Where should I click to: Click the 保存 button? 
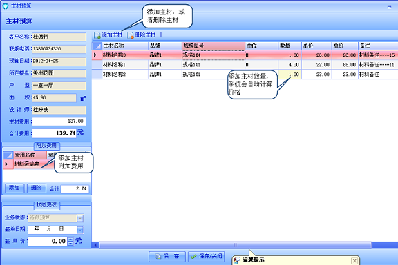167,257
